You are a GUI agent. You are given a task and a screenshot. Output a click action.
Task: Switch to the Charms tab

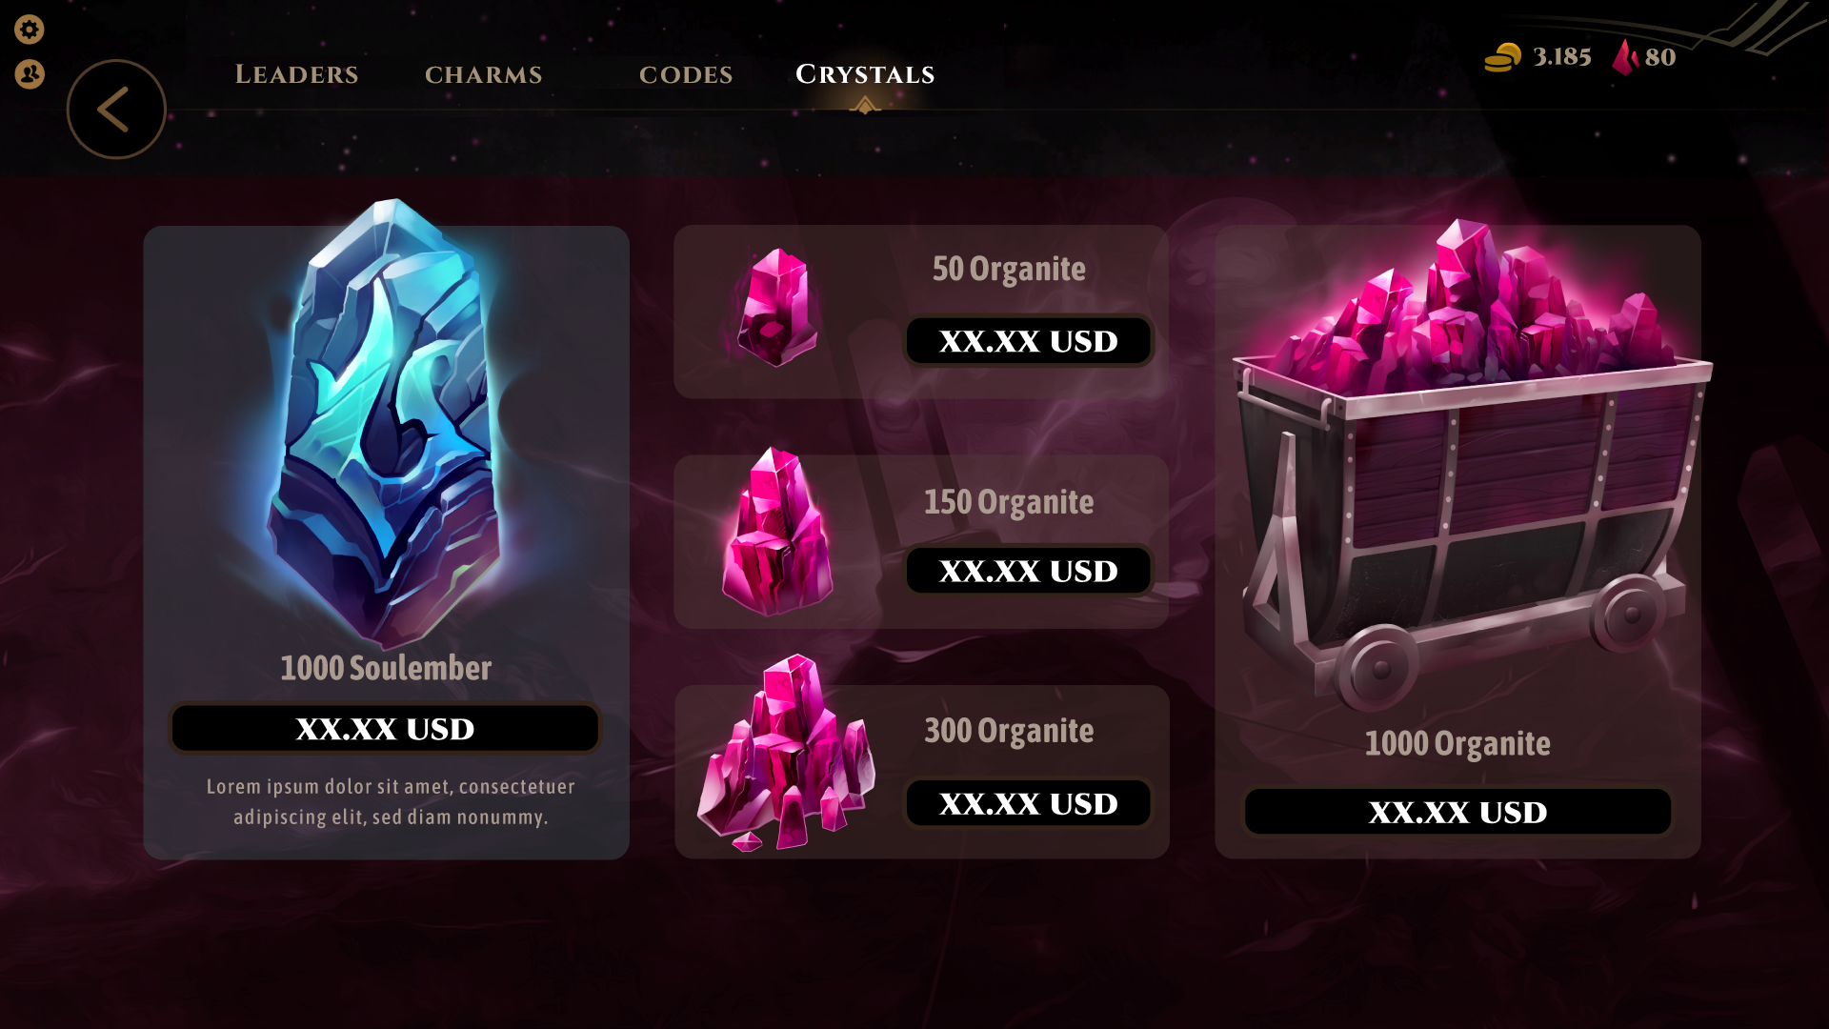pyautogui.click(x=483, y=74)
